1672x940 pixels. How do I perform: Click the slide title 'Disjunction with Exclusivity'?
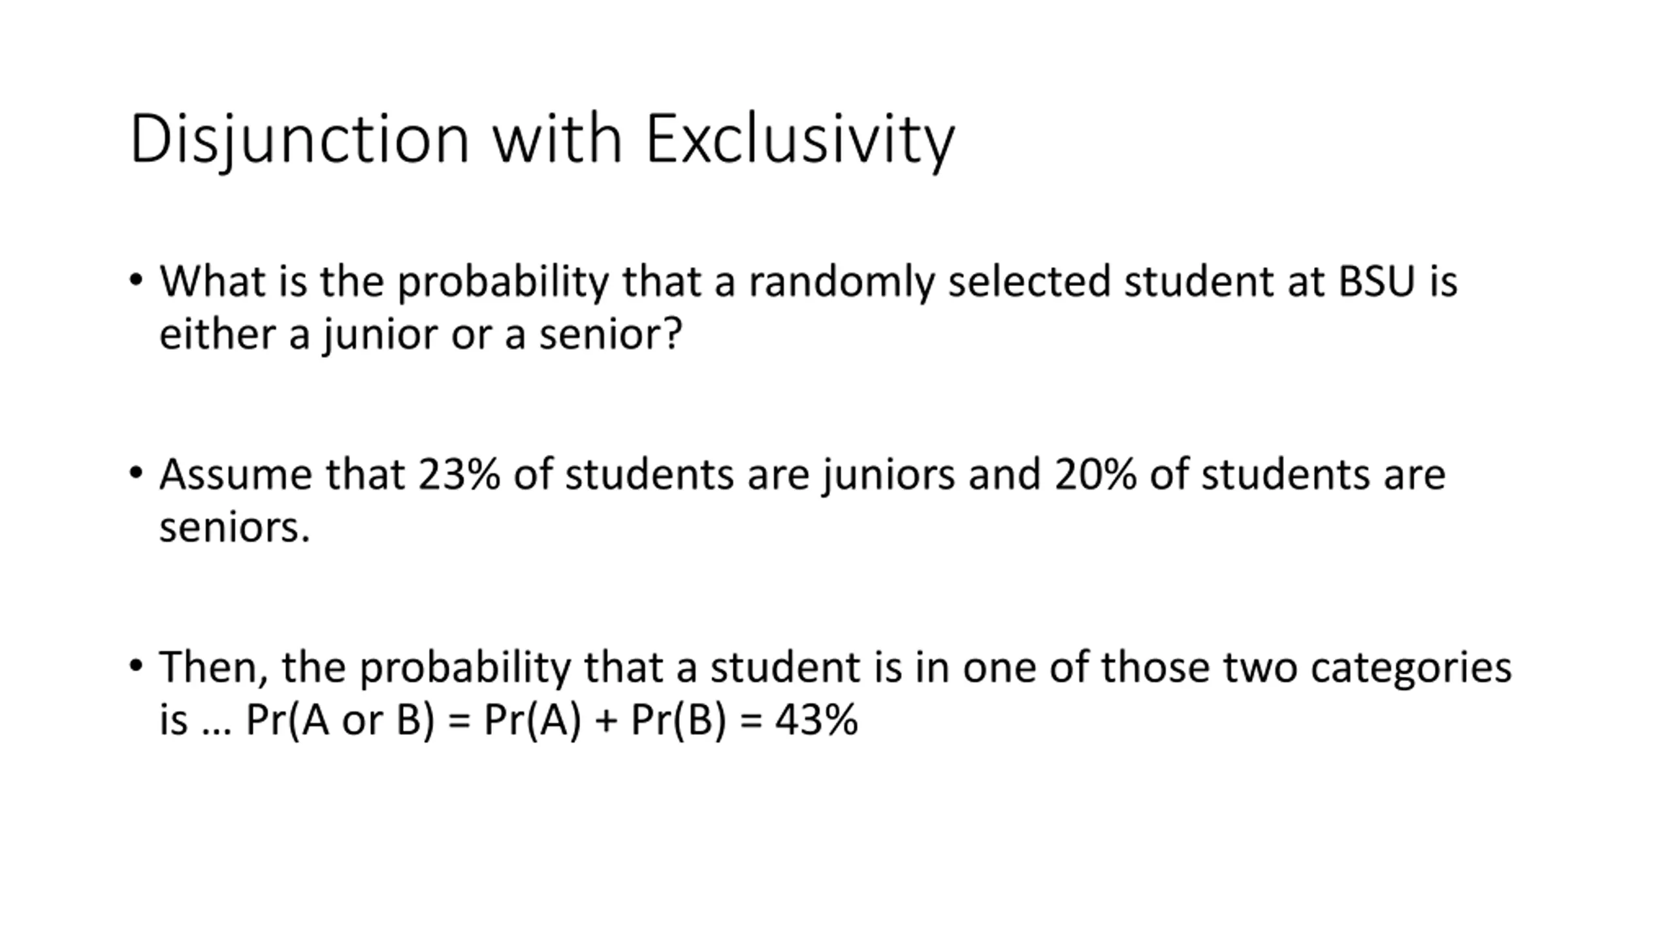point(542,138)
